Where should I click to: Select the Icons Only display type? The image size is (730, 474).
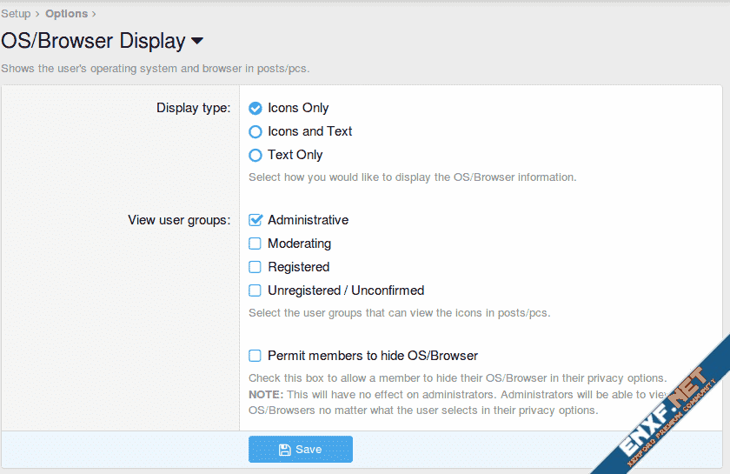point(255,108)
